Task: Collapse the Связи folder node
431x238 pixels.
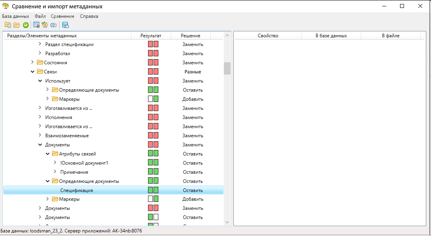Action: (33, 72)
